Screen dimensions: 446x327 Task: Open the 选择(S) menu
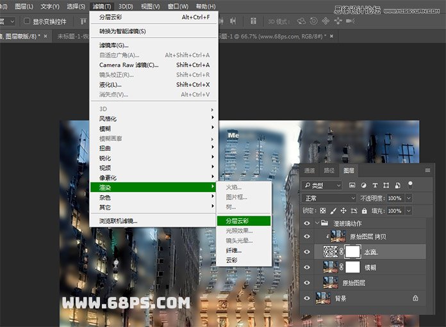[76, 6]
